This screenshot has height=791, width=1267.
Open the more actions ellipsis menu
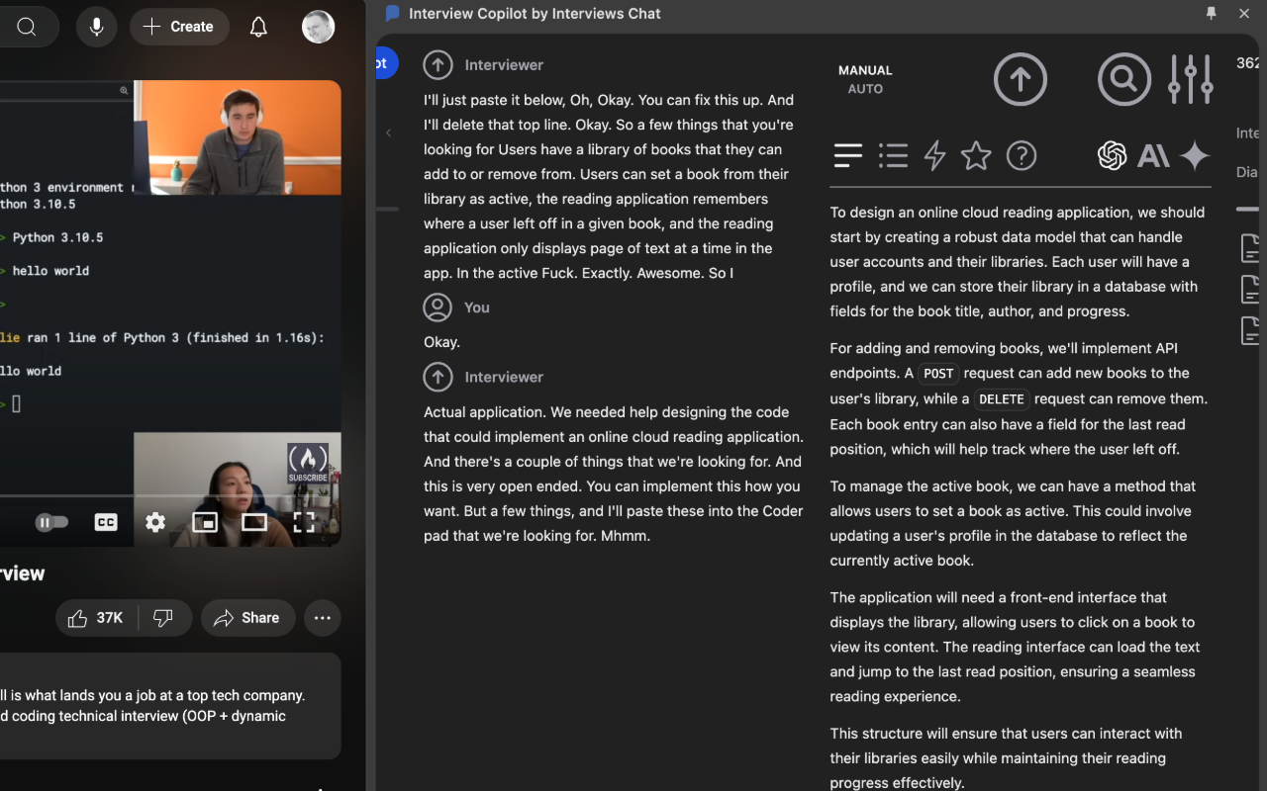coord(322,618)
